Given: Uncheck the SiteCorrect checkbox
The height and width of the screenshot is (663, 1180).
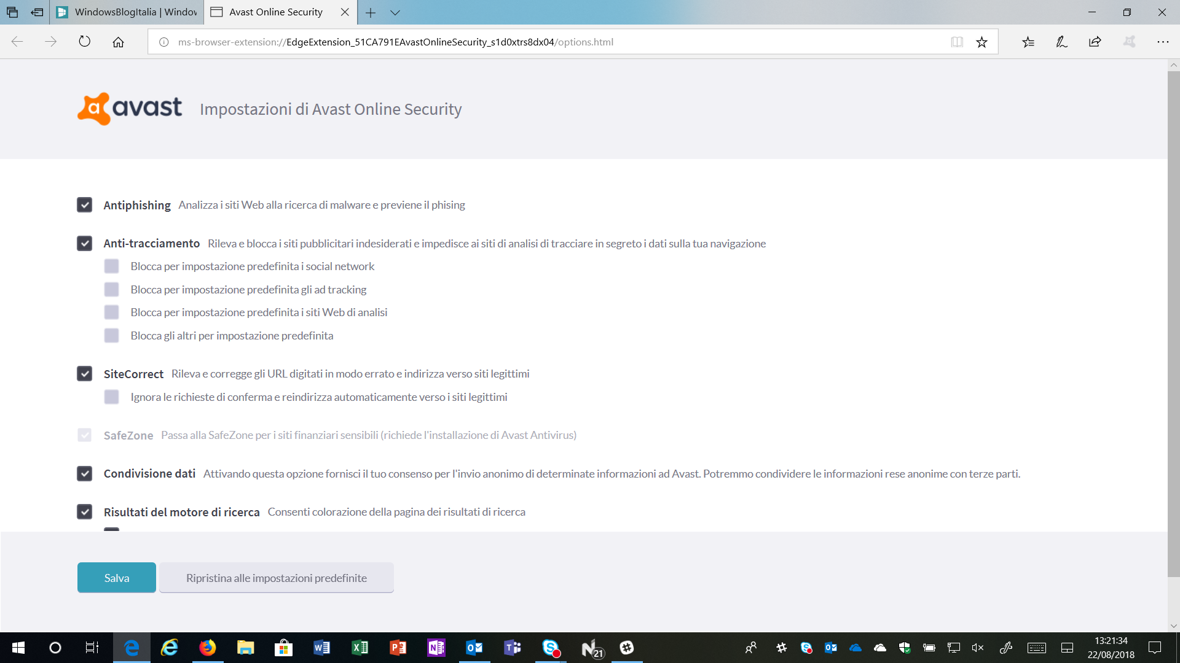Looking at the screenshot, I should coord(85,373).
